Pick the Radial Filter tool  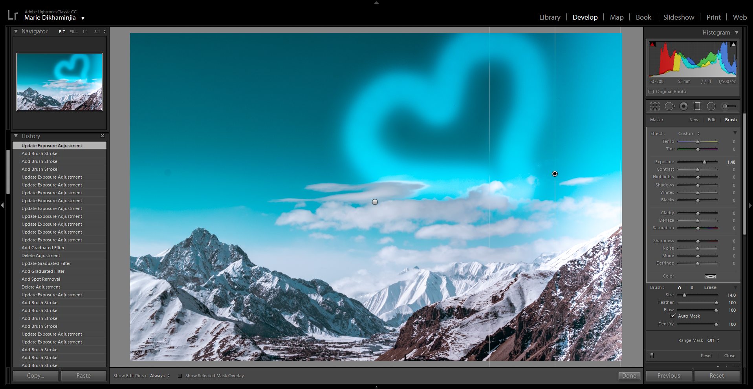(x=711, y=106)
